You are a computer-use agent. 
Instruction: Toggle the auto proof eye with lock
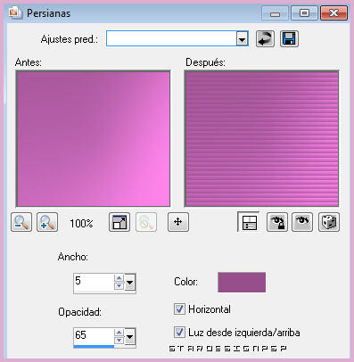tap(277, 222)
